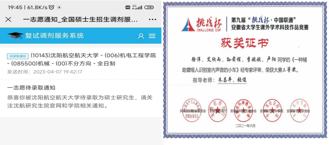Screen dimensions: 329x145
Task: Click the status bar time 19:45
Action: pos(15,7)
